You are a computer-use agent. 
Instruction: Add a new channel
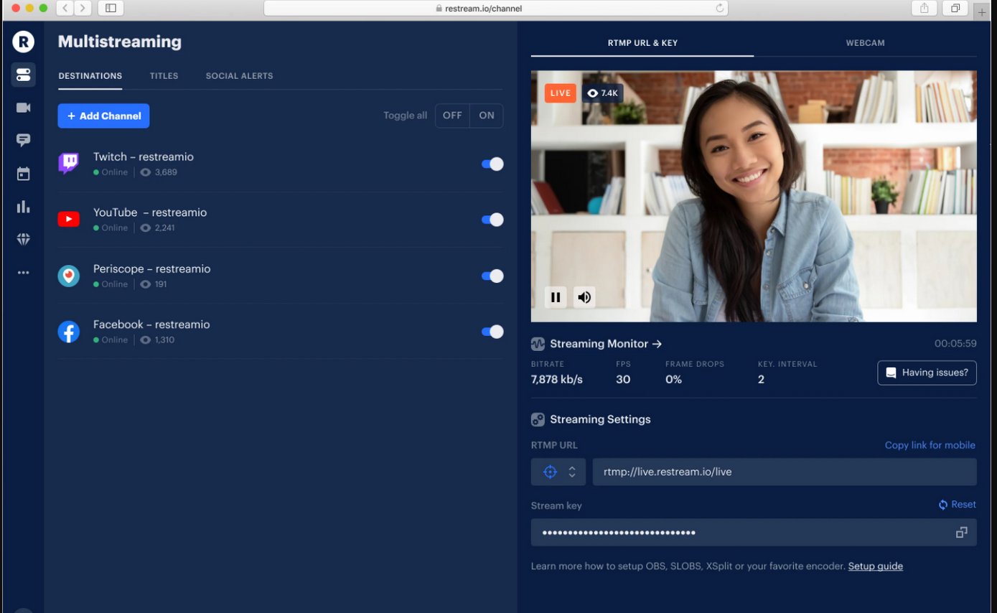(x=103, y=116)
